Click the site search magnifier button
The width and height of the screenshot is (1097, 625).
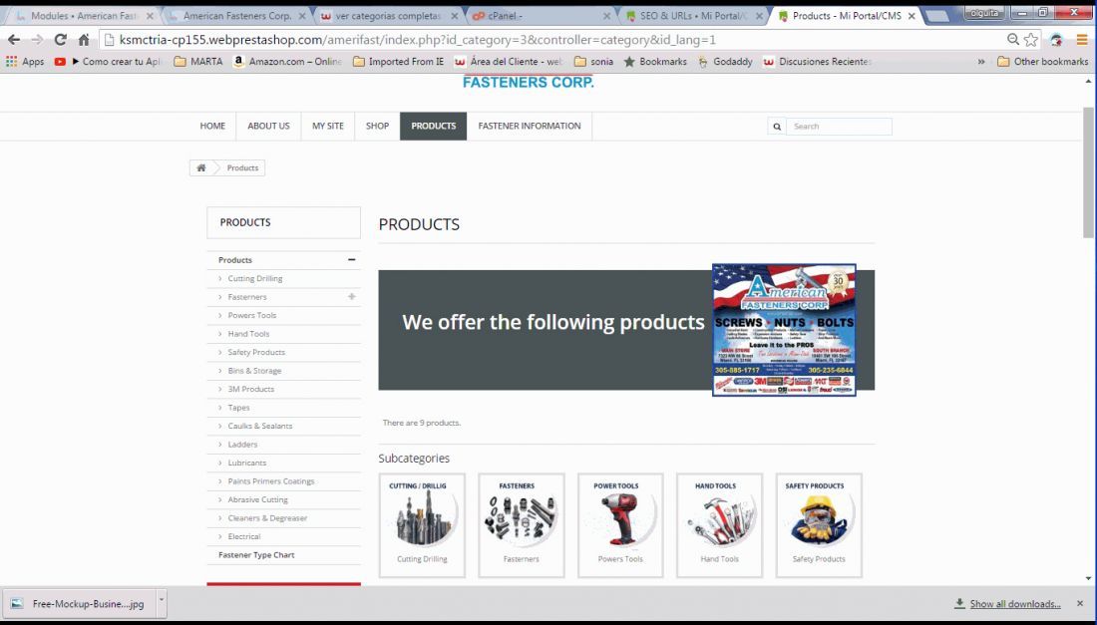(777, 127)
